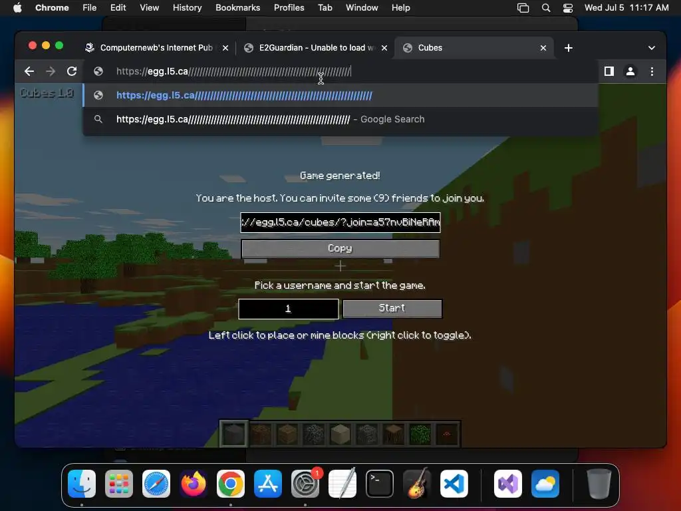681x511 pixels.
Task: Open the Tab menu
Action: click(x=325, y=8)
